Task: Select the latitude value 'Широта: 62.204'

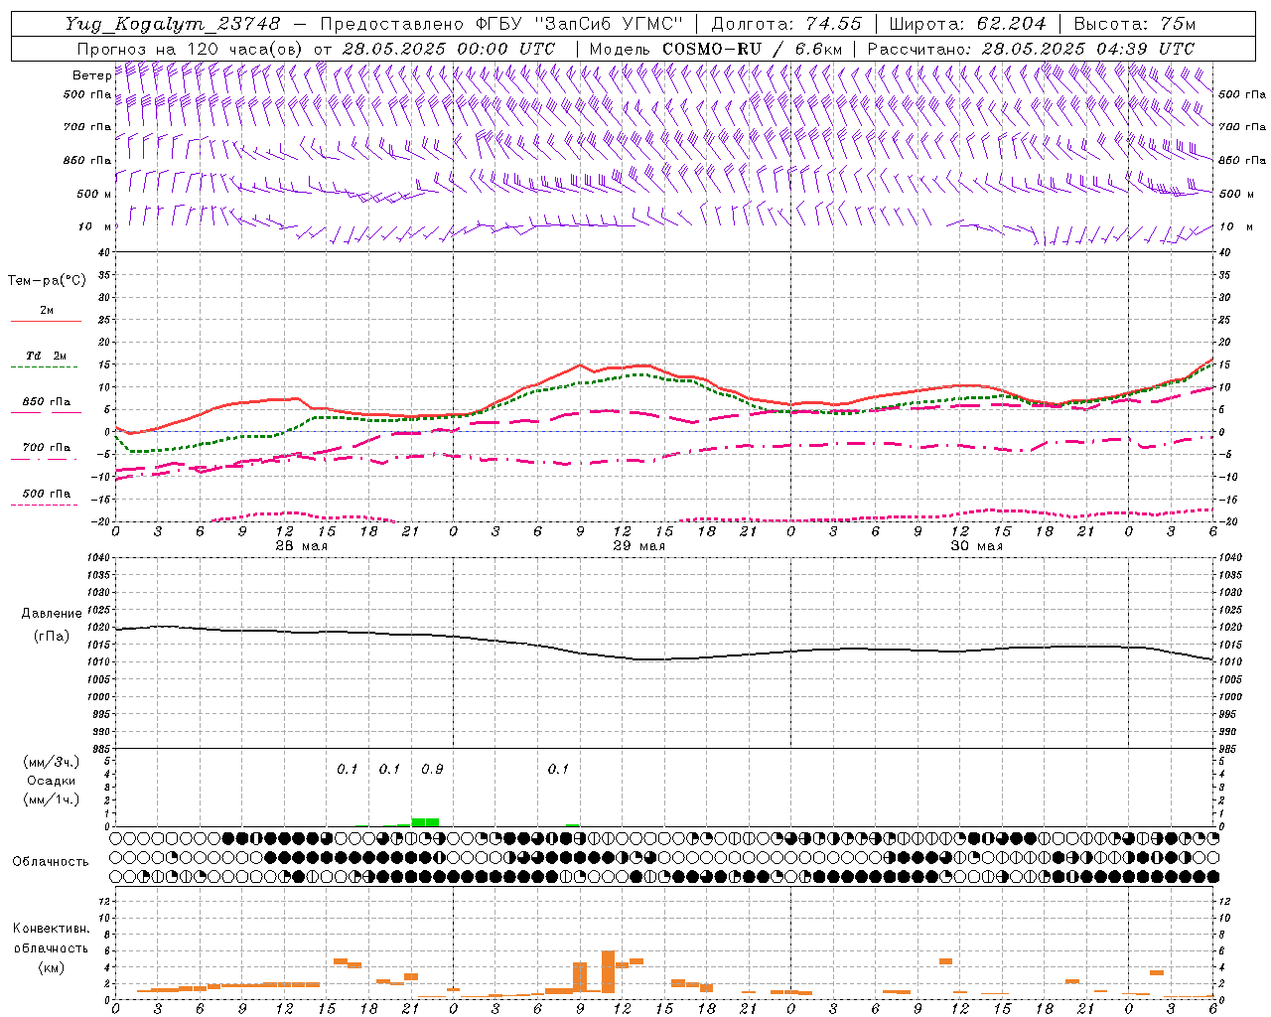Action: (x=967, y=24)
